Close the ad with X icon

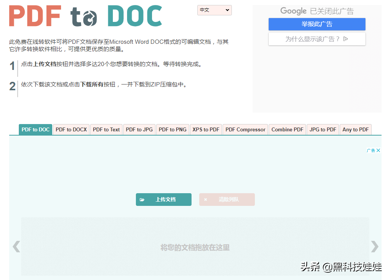tap(378, 150)
